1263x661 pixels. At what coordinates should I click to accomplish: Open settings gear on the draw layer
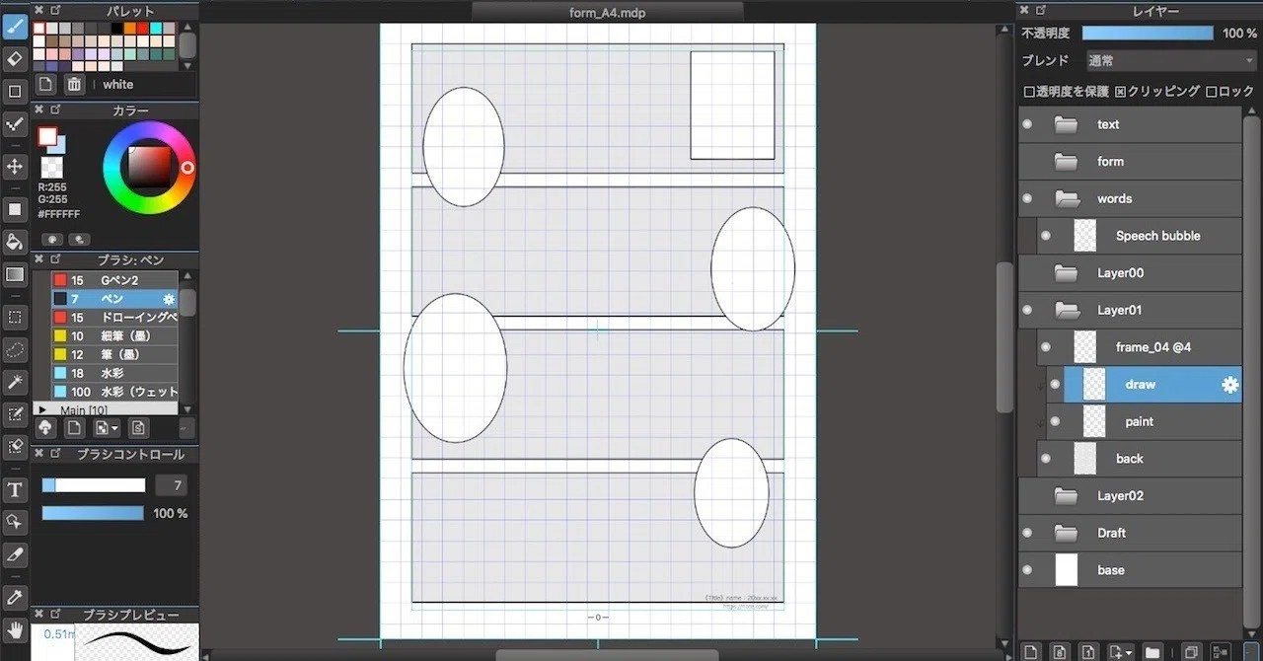(x=1229, y=385)
